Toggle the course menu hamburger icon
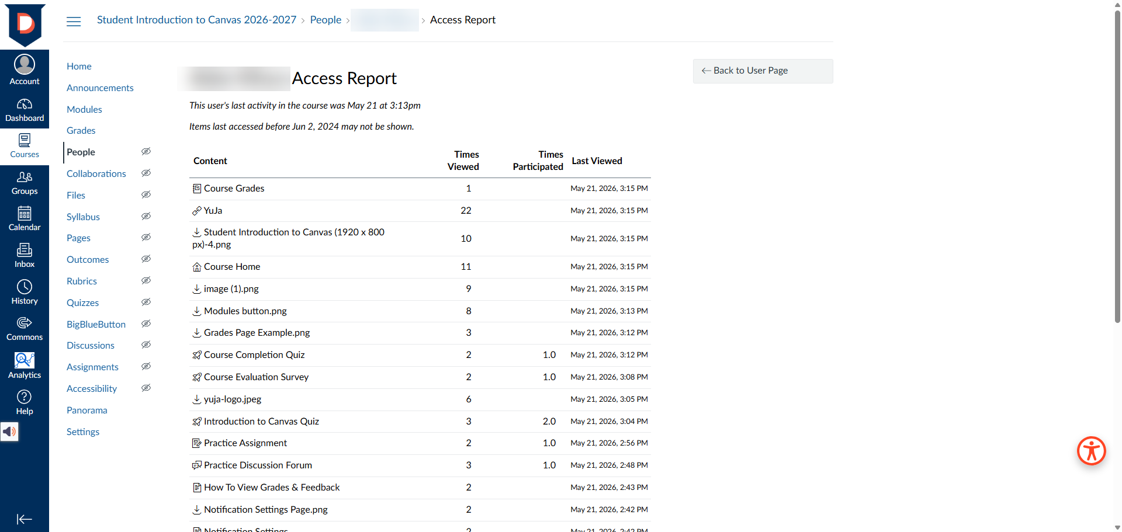The image size is (1122, 532). 74,22
